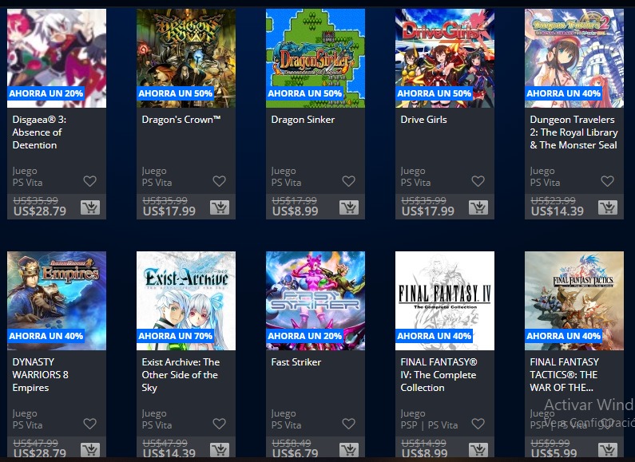Add Fast Striker to cart
The height and width of the screenshot is (462, 635).
(x=349, y=450)
